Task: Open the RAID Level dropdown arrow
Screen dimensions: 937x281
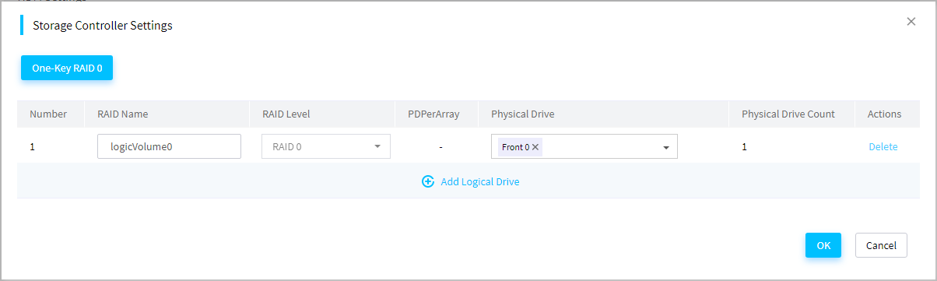Action: [377, 146]
